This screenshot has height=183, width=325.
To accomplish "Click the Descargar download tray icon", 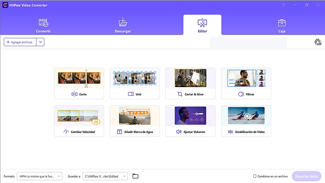I will click(123, 22).
